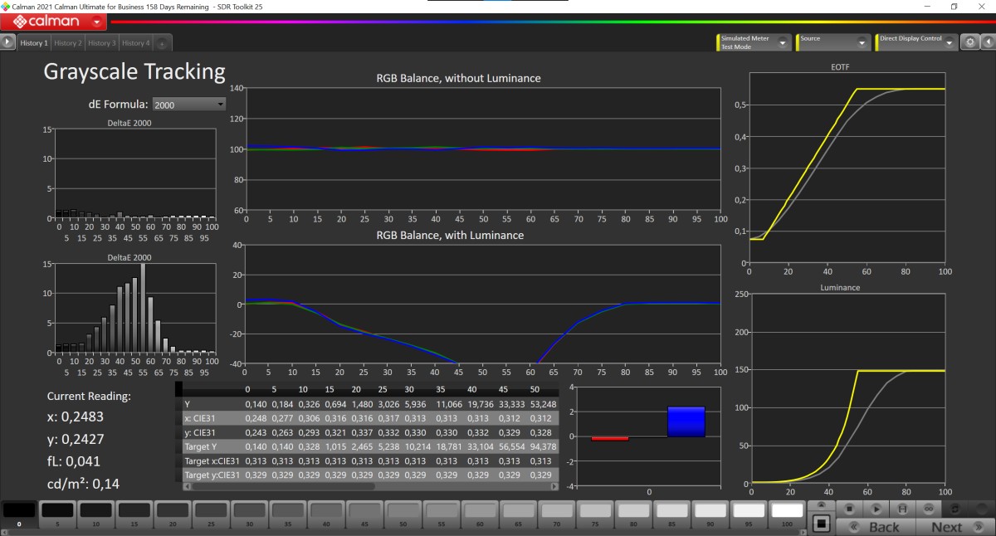Open the Source dropdown
This screenshot has height=536, width=996.
832,42
